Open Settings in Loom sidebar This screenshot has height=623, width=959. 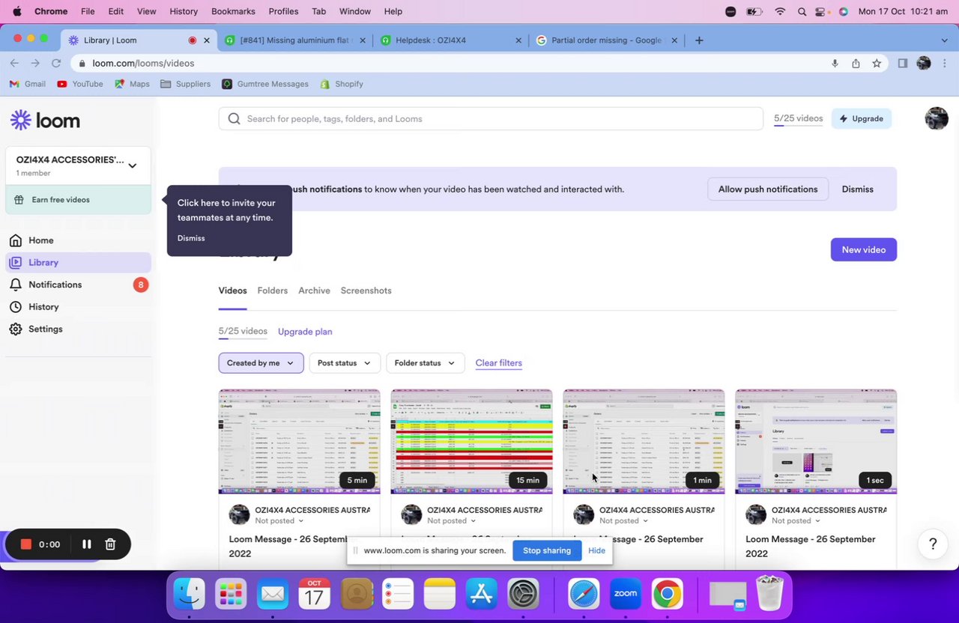pos(45,329)
